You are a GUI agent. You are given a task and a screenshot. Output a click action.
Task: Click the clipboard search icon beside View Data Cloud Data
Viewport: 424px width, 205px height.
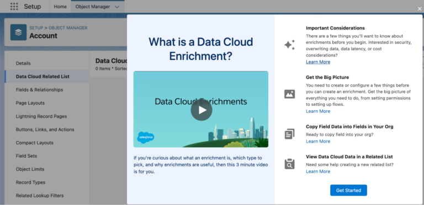[290, 164]
